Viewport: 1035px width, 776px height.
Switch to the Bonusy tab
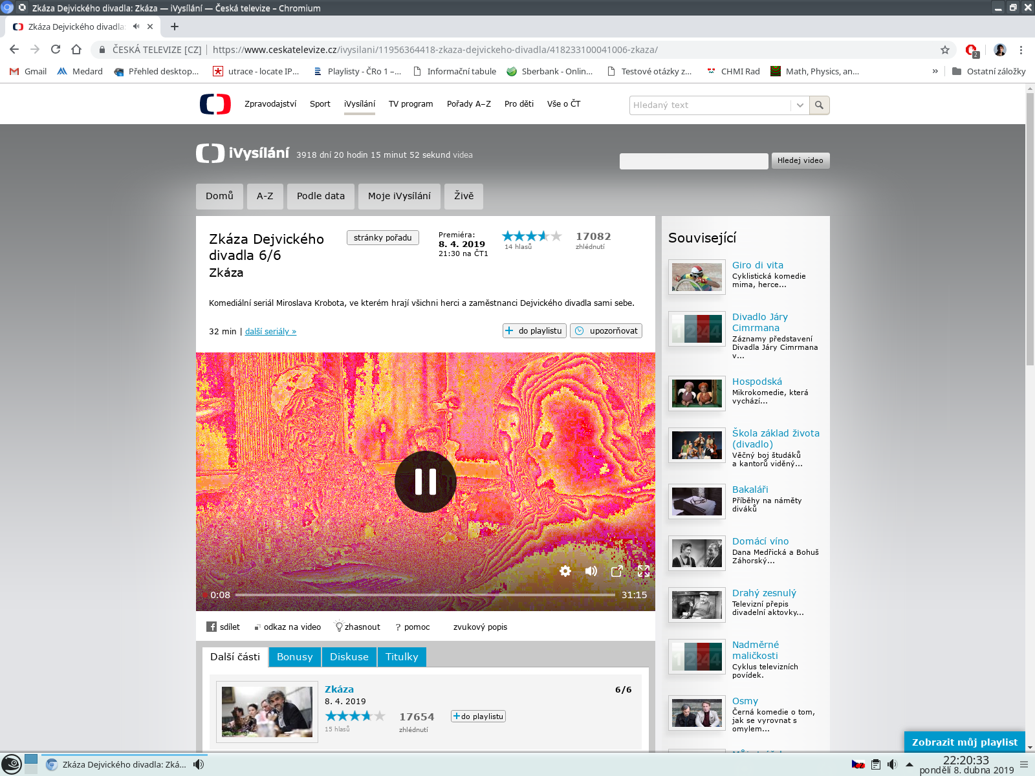coord(295,657)
